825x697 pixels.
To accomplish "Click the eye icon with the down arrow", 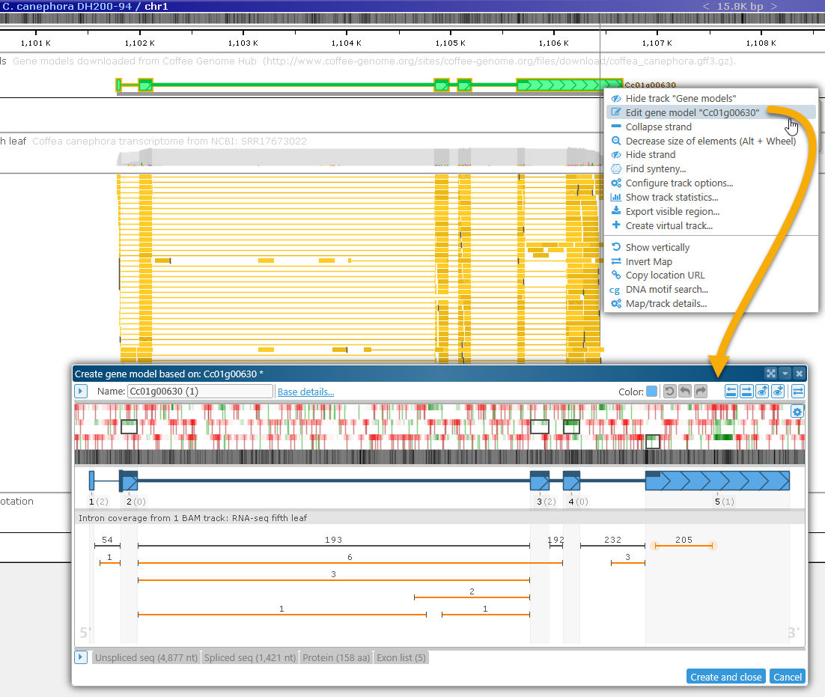I will (x=777, y=391).
